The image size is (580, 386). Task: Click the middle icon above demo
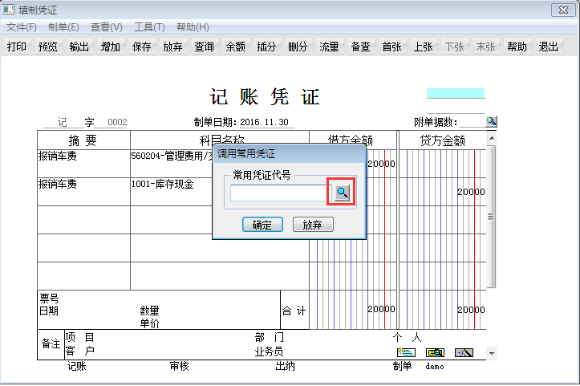tap(435, 353)
